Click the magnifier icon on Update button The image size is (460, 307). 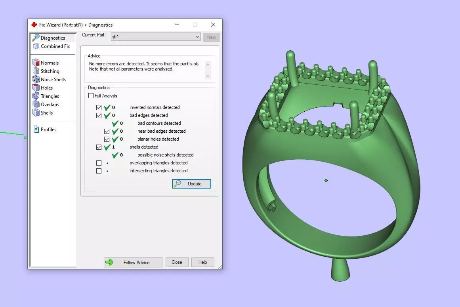tap(177, 184)
